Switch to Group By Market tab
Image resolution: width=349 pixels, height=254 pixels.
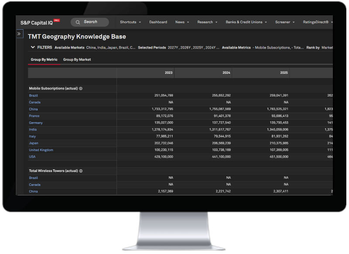point(77,60)
